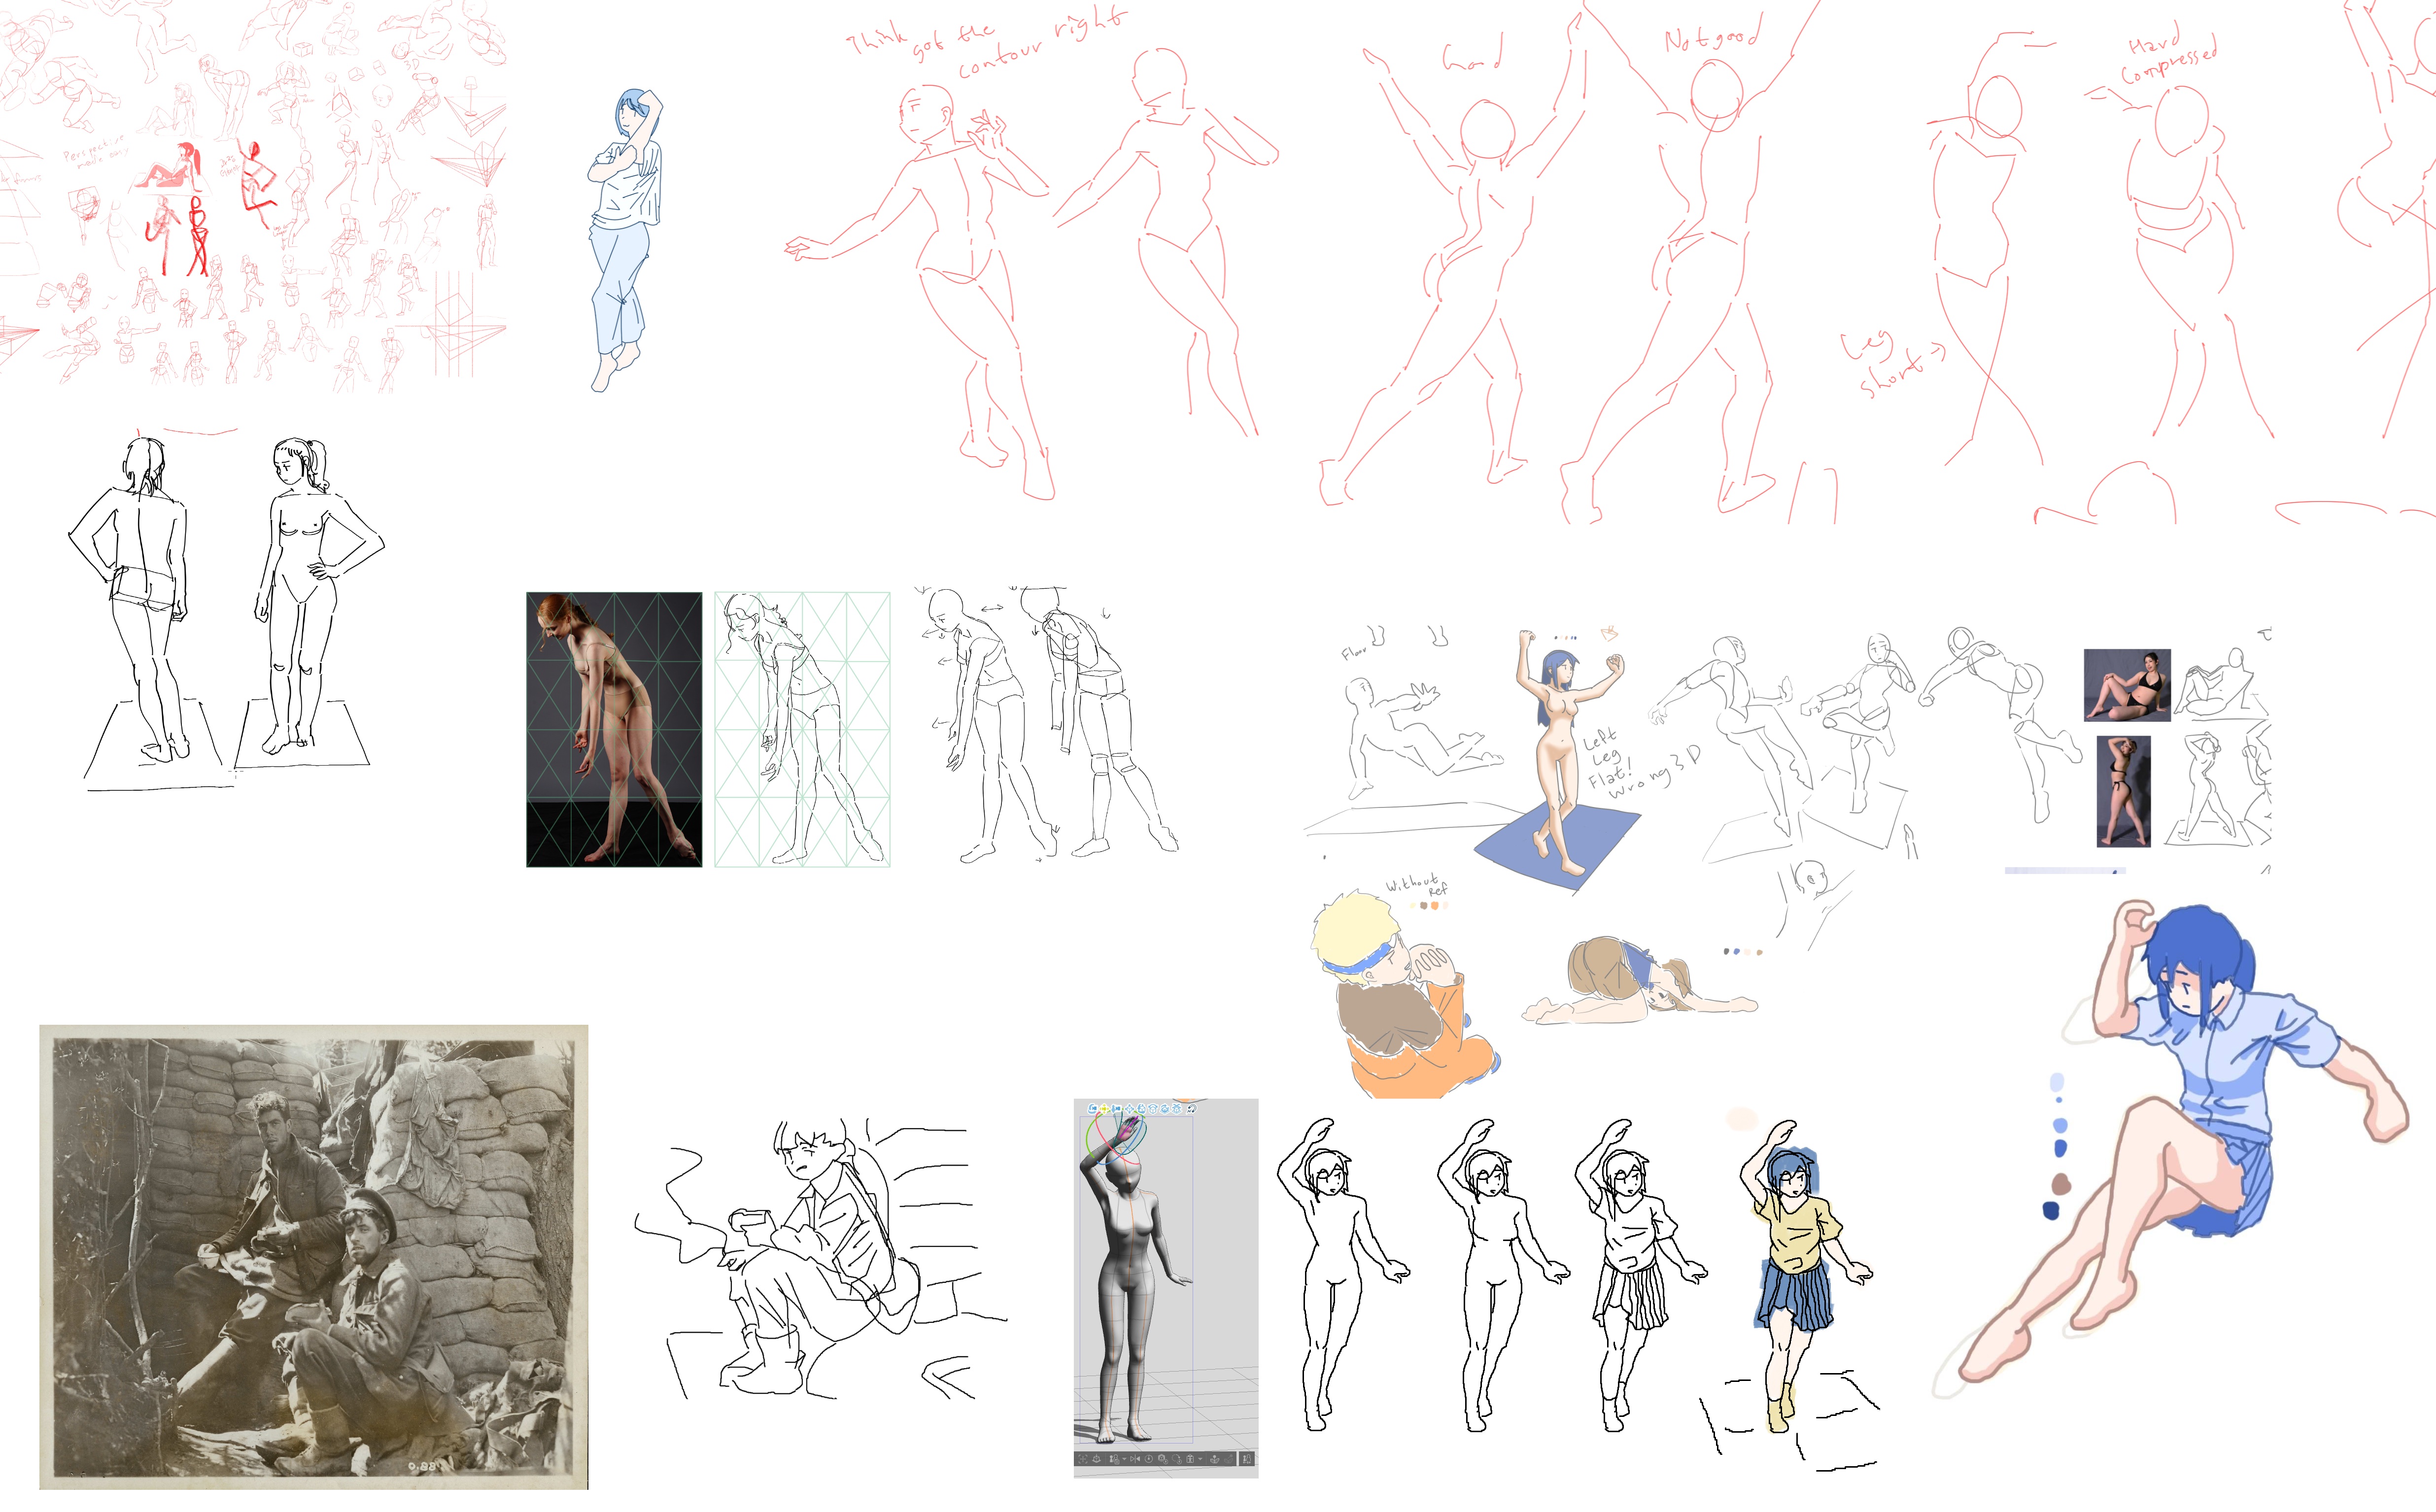Click the ground 3D model icon in the bottom toolbar
The height and width of the screenshot is (1512, 2436).
pos(1097,1459)
